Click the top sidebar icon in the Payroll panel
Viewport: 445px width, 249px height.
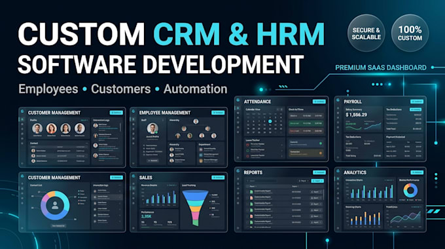click(338, 108)
